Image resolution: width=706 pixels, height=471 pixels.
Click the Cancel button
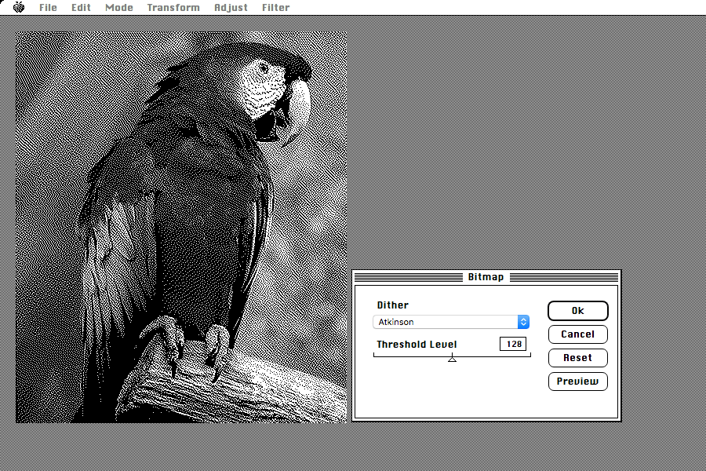(x=578, y=334)
